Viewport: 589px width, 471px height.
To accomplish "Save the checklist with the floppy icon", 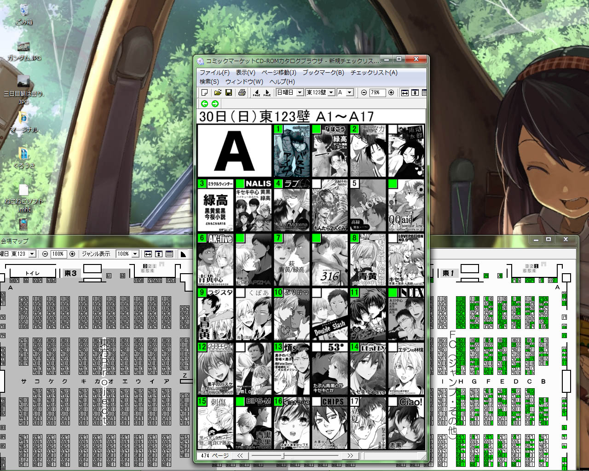I will (x=229, y=92).
